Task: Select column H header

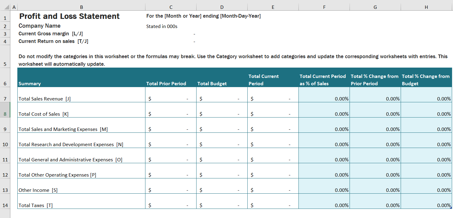Action: click(427, 7)
